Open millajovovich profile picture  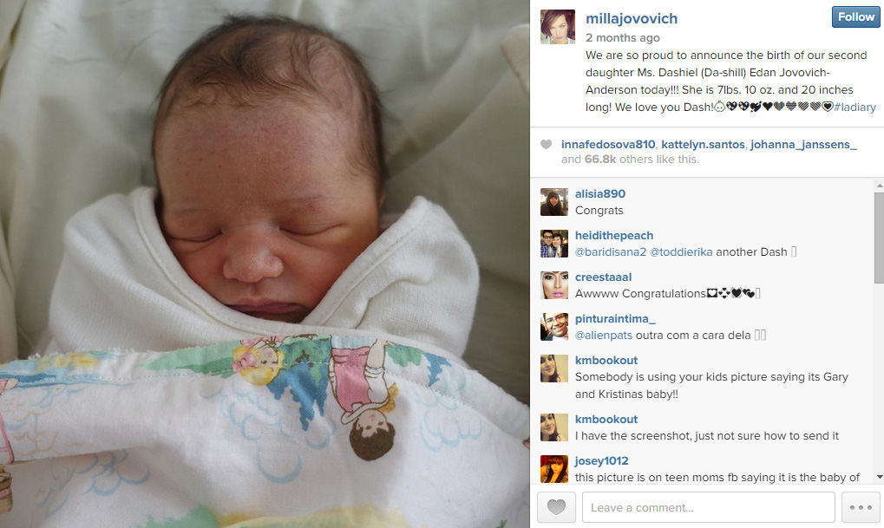coord(558,27)
